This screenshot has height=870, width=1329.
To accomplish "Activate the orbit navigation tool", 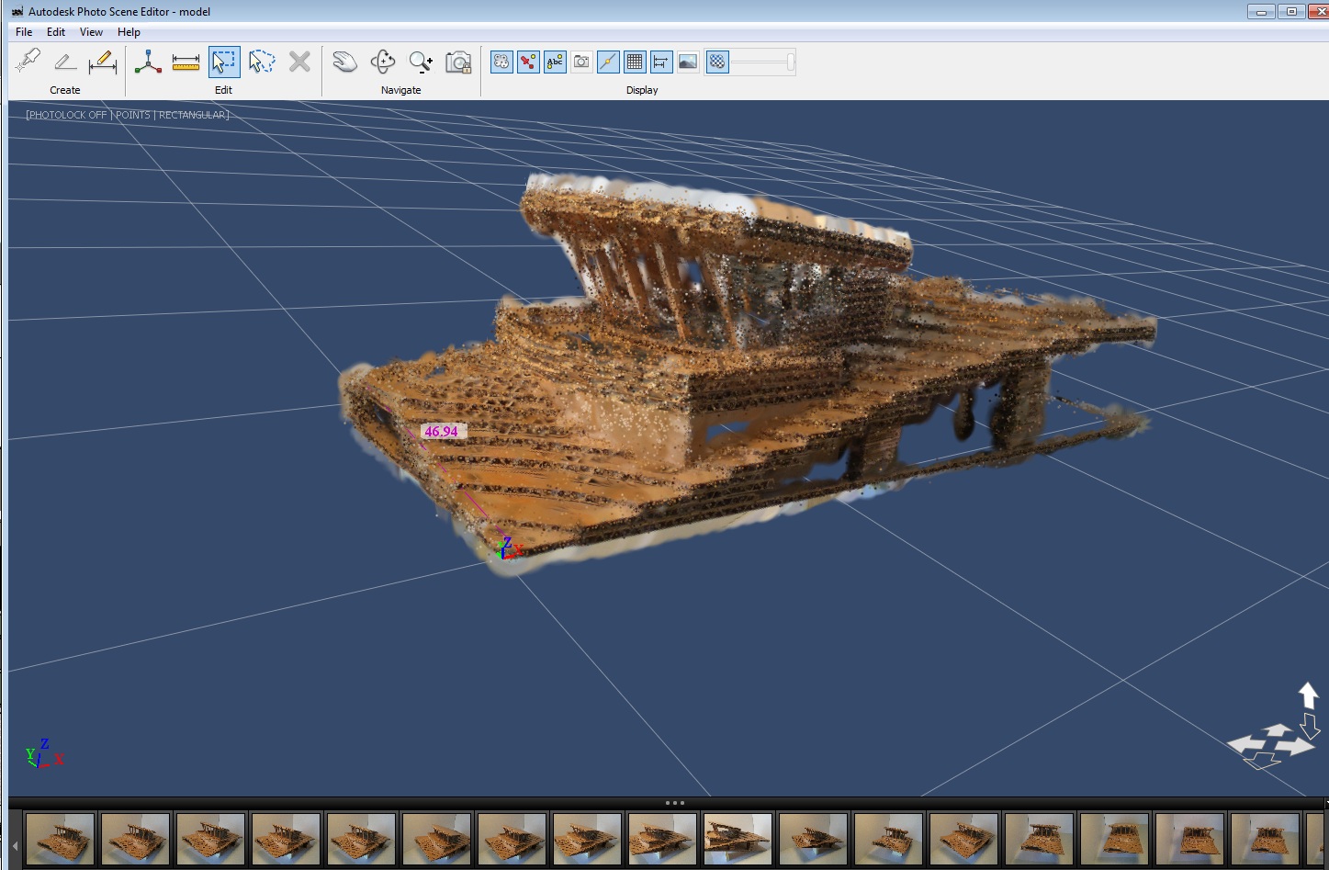I will tap(382, 62).
